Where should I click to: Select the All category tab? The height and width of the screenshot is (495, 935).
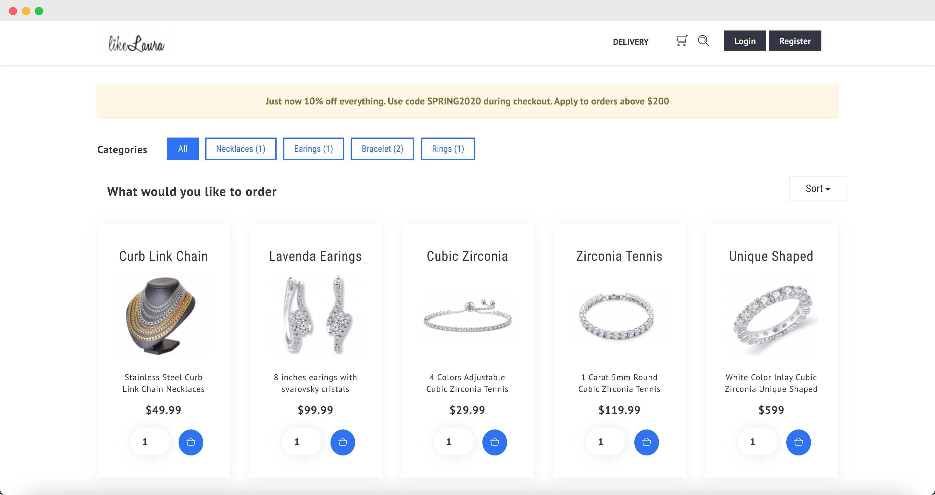click(182, 149)
